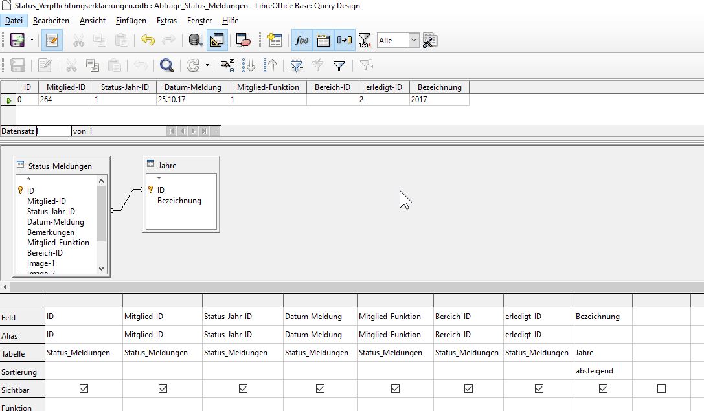This screenshot has width=704, height=411.
Task: Uncheck Sichtbar for Datum-Meldung column
Action: coord(320,388)
